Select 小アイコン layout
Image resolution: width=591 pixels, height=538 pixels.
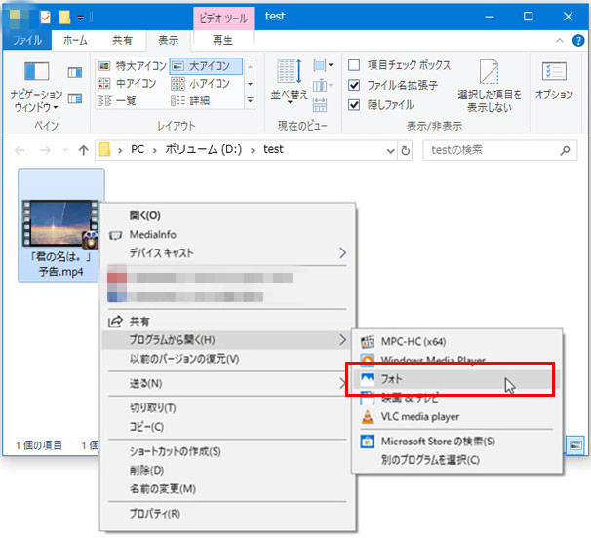(x=200, y=83)
